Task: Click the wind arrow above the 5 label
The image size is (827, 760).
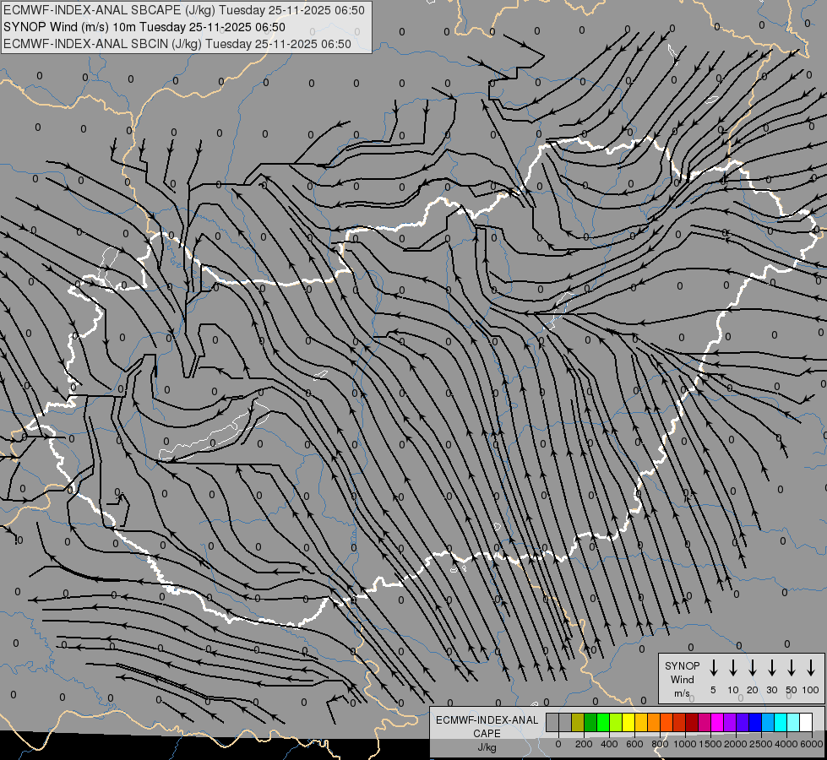Action: coord(713,668)
